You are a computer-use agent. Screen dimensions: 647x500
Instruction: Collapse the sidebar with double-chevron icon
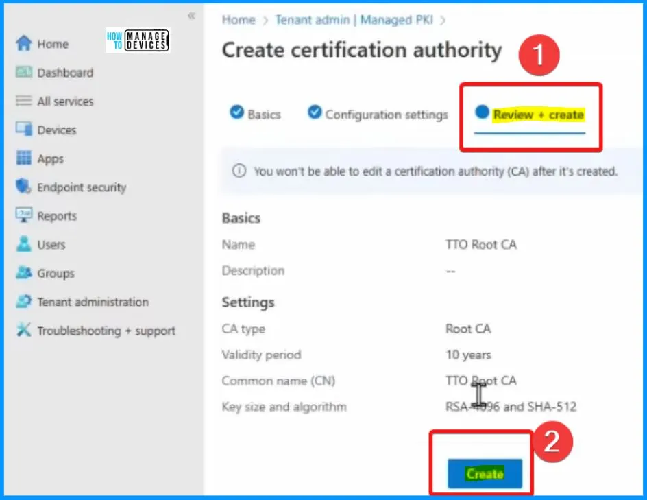tap(191, 16)
